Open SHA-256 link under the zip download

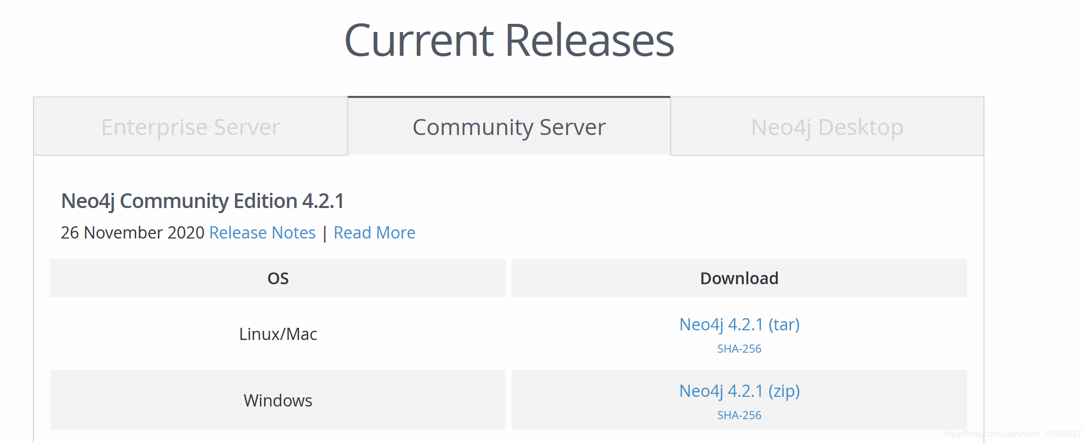[x=739, y=415]
